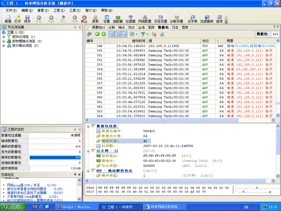The height and width of the screenshot is (211, 281).
Task: Click the 选项 options icon
Action: pos(219,19)
